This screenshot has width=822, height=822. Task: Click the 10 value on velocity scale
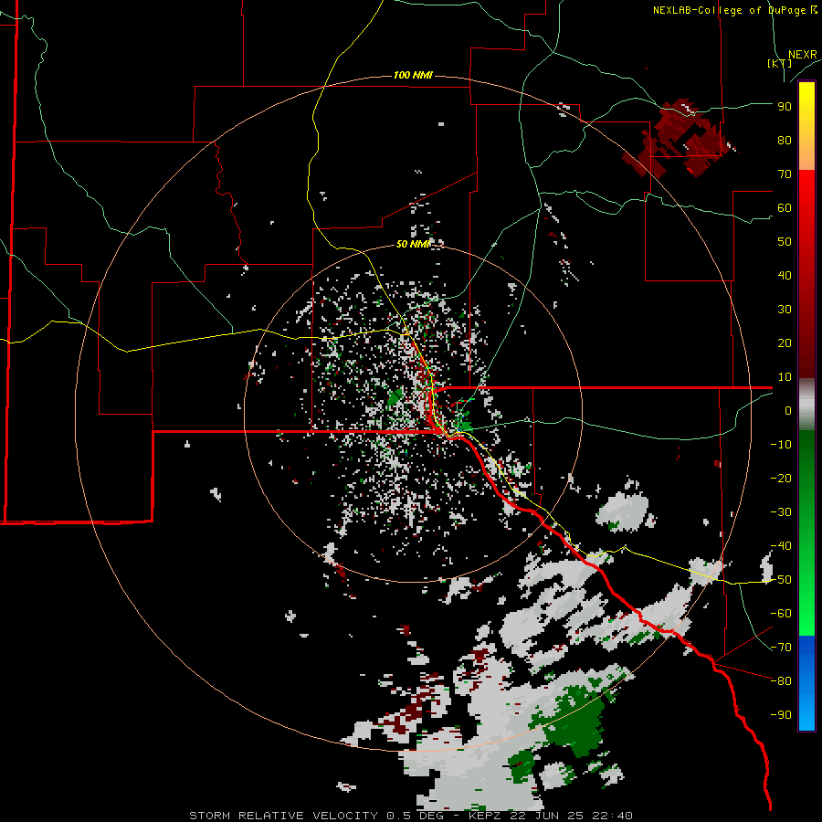pos(785,377)
